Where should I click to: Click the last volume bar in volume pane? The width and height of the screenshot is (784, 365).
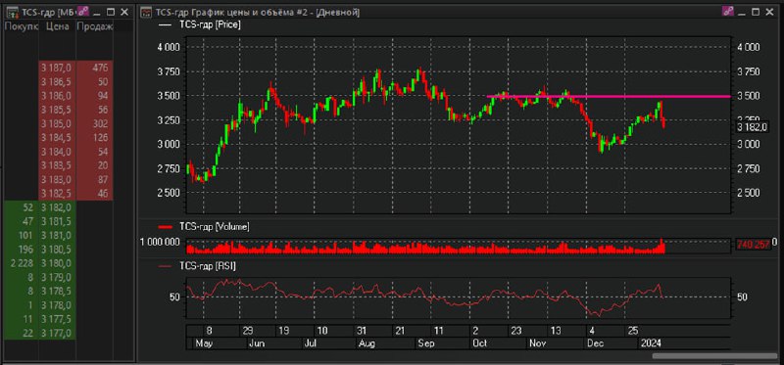point(663,248)
